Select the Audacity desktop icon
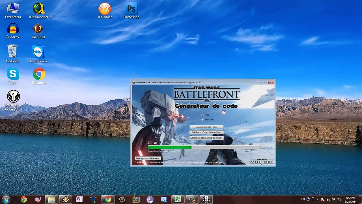The height and width of the screenshot is (204, 362). [13, 31]
